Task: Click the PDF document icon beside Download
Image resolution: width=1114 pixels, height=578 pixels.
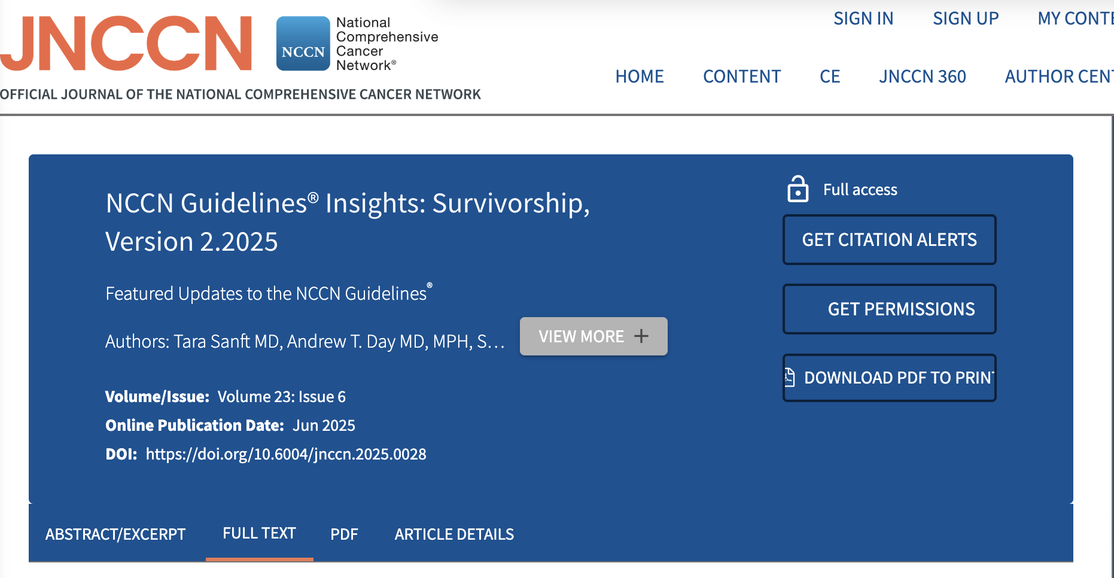Action: click(x=790, y=377)
